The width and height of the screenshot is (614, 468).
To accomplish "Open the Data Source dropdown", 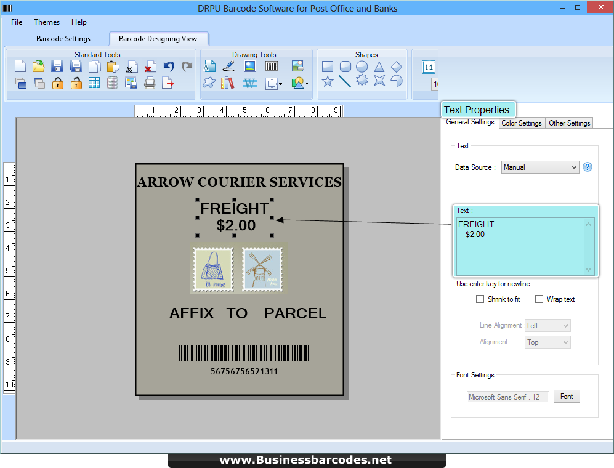I will [x=539, y=167].
